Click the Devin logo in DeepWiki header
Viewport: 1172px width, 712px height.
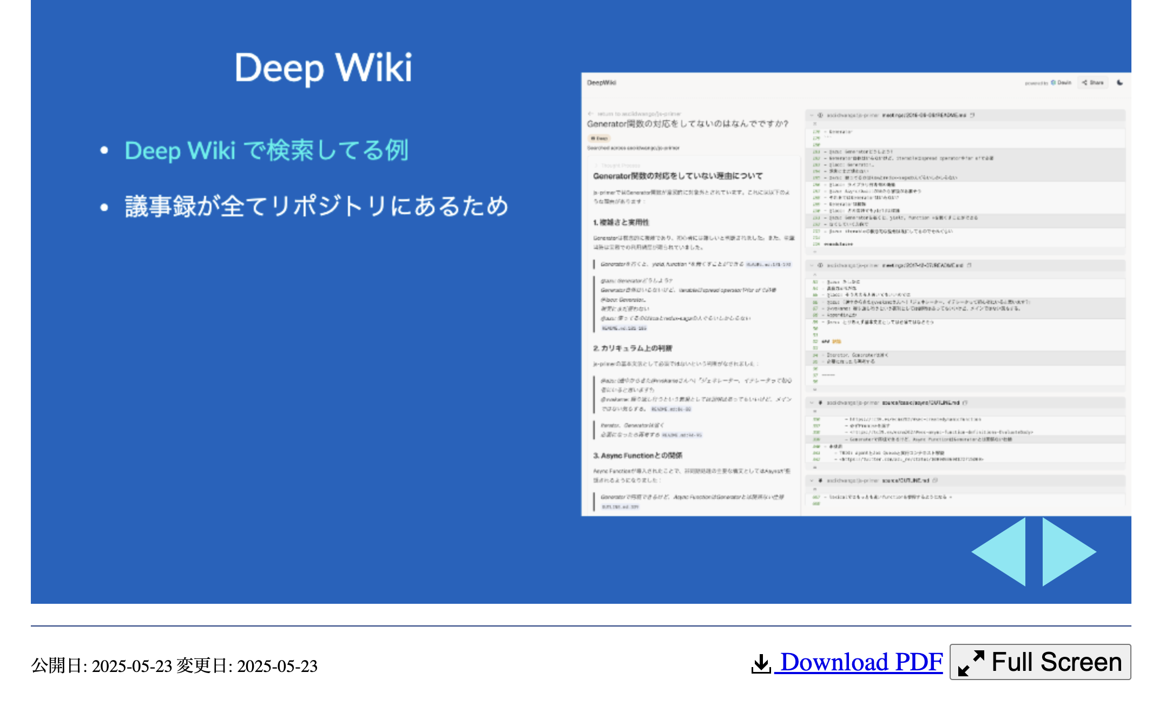point(1054,83)
